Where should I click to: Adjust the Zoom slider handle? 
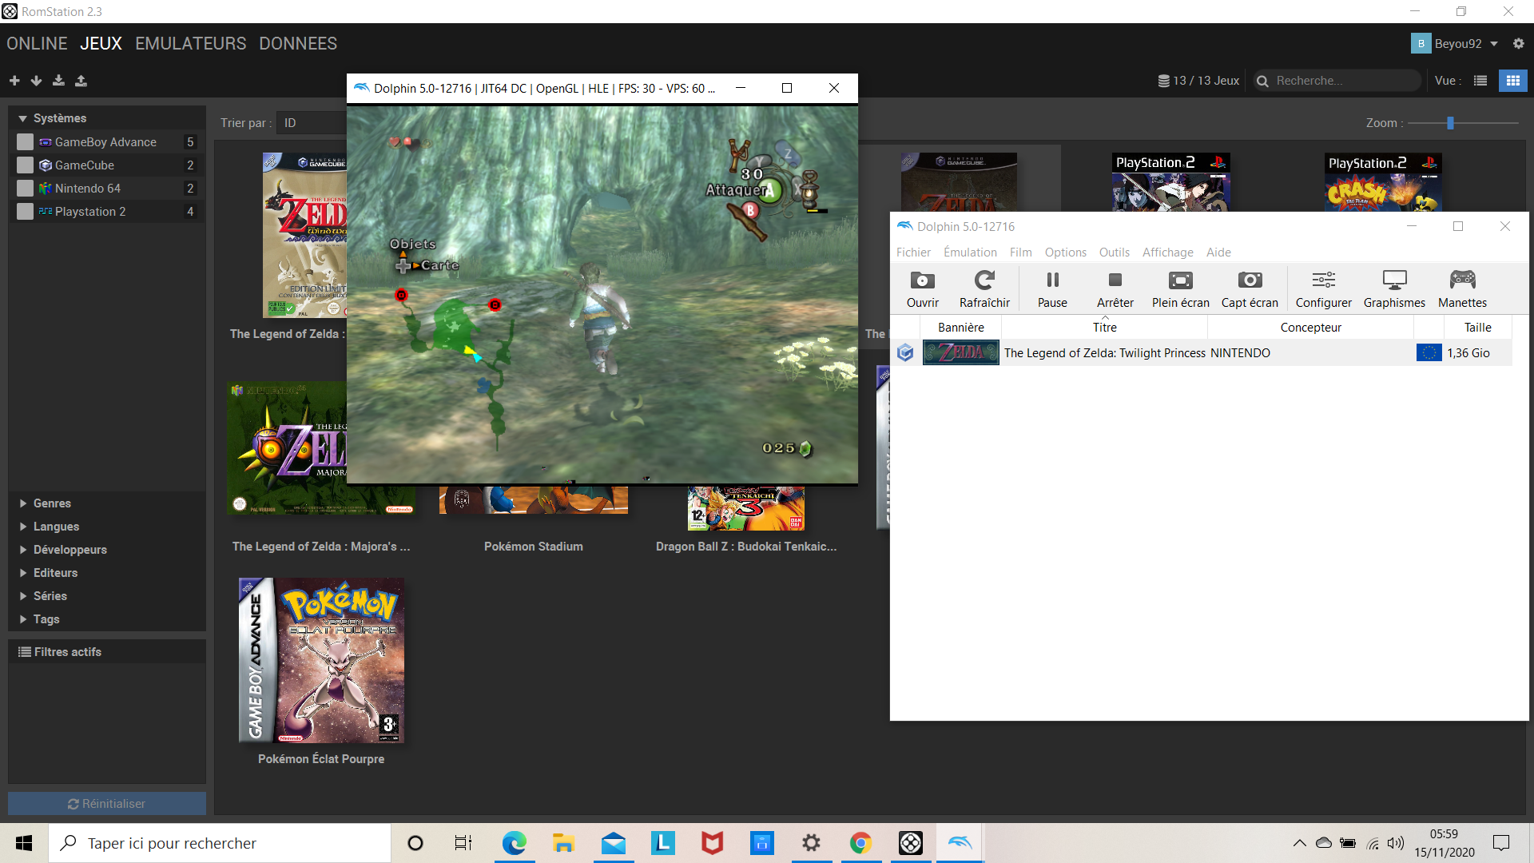pyautogui.click(x=1450, y=123)
